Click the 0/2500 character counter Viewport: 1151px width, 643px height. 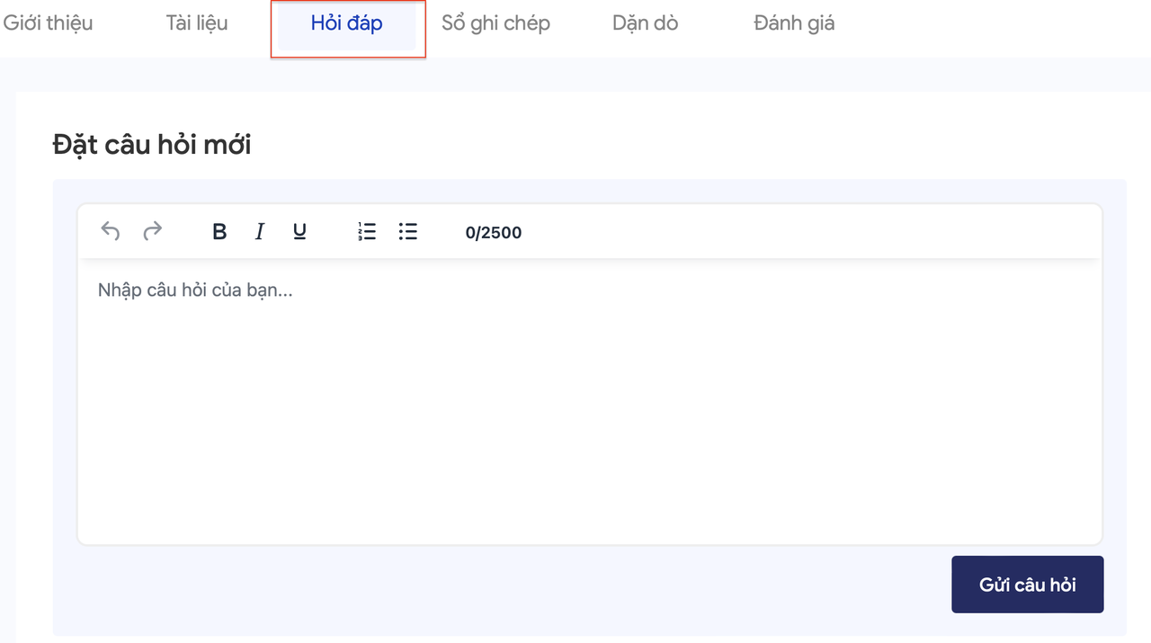pyautogui.click(x=494, y=233)
